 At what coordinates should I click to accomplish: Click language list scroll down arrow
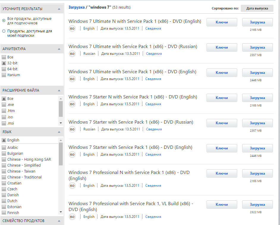pyautogui.click(x=61, y=212)
